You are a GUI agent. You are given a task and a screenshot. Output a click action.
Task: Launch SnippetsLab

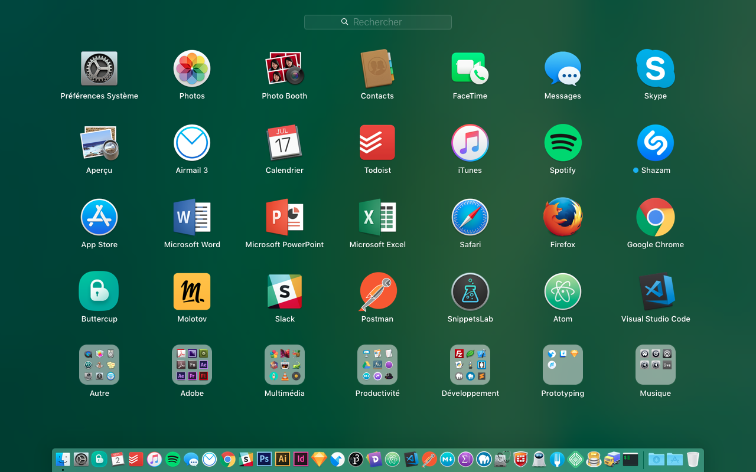point(470,292)
